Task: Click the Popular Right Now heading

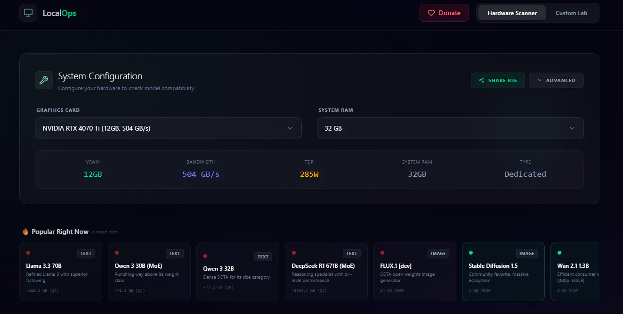Action: pos(60,231)
